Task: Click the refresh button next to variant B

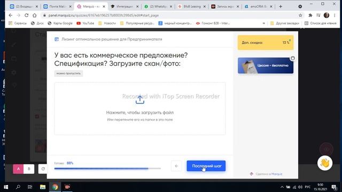Action: [43, 169]
